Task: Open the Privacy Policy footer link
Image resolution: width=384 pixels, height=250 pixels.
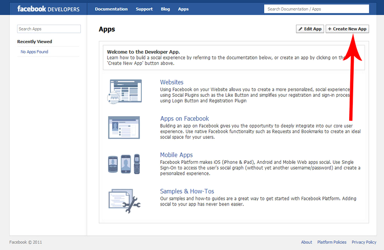Action: [364, 242]
